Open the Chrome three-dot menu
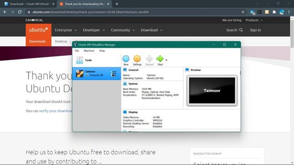Image resolution: width=294 pixels, height=165 pixels. (x=289, y=12)
